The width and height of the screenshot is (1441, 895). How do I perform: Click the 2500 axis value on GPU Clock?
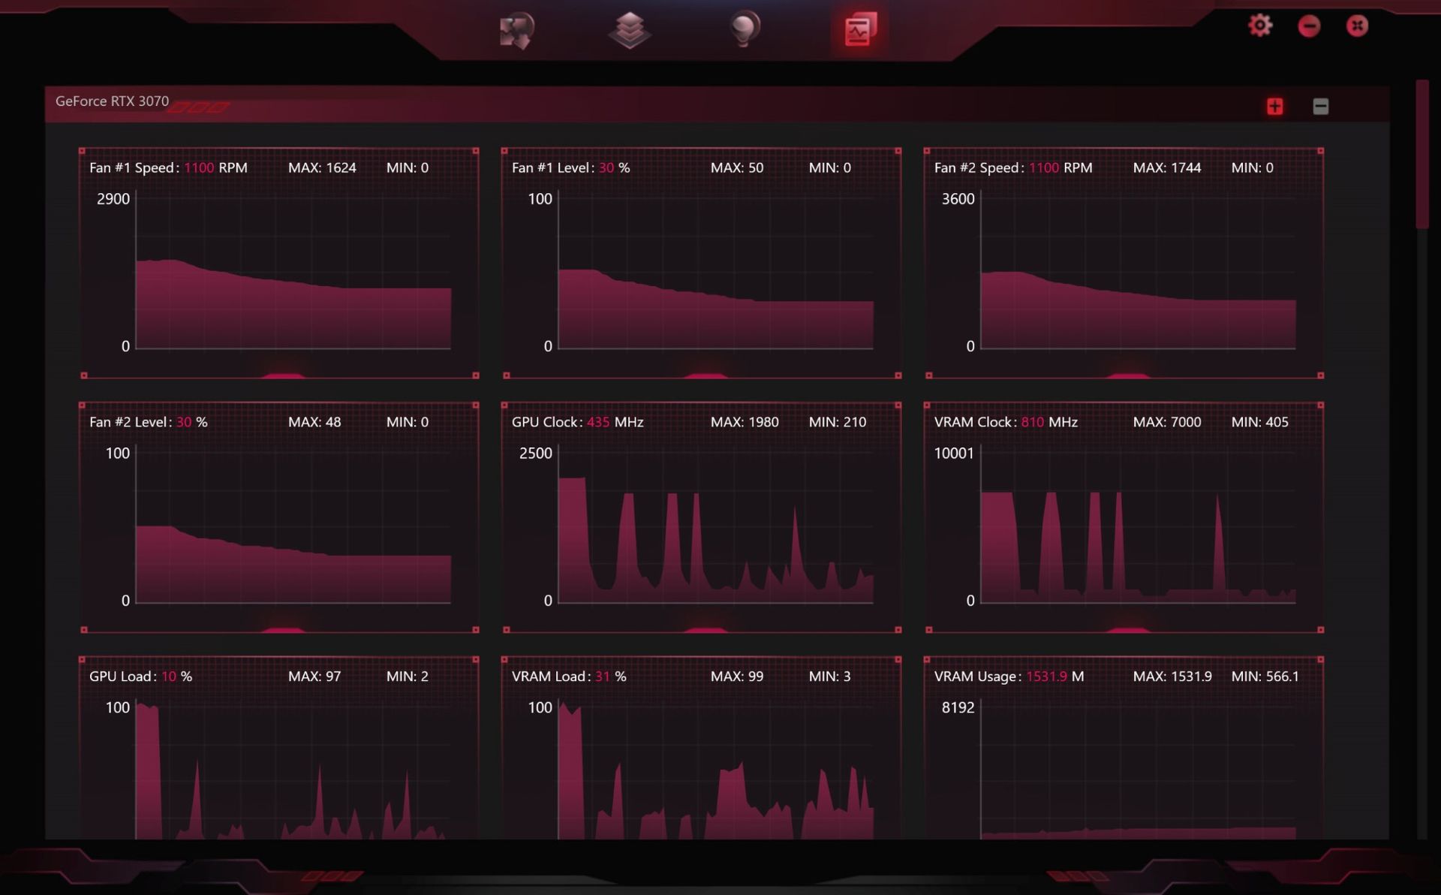536,454
